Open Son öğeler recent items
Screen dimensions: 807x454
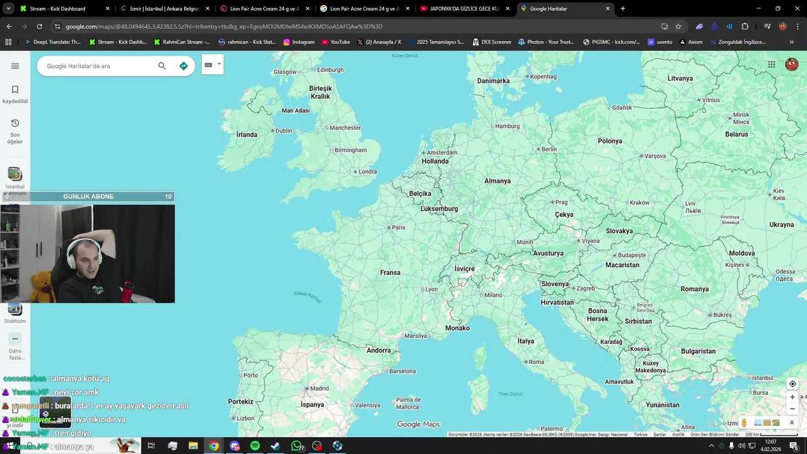tap(15, 131)
